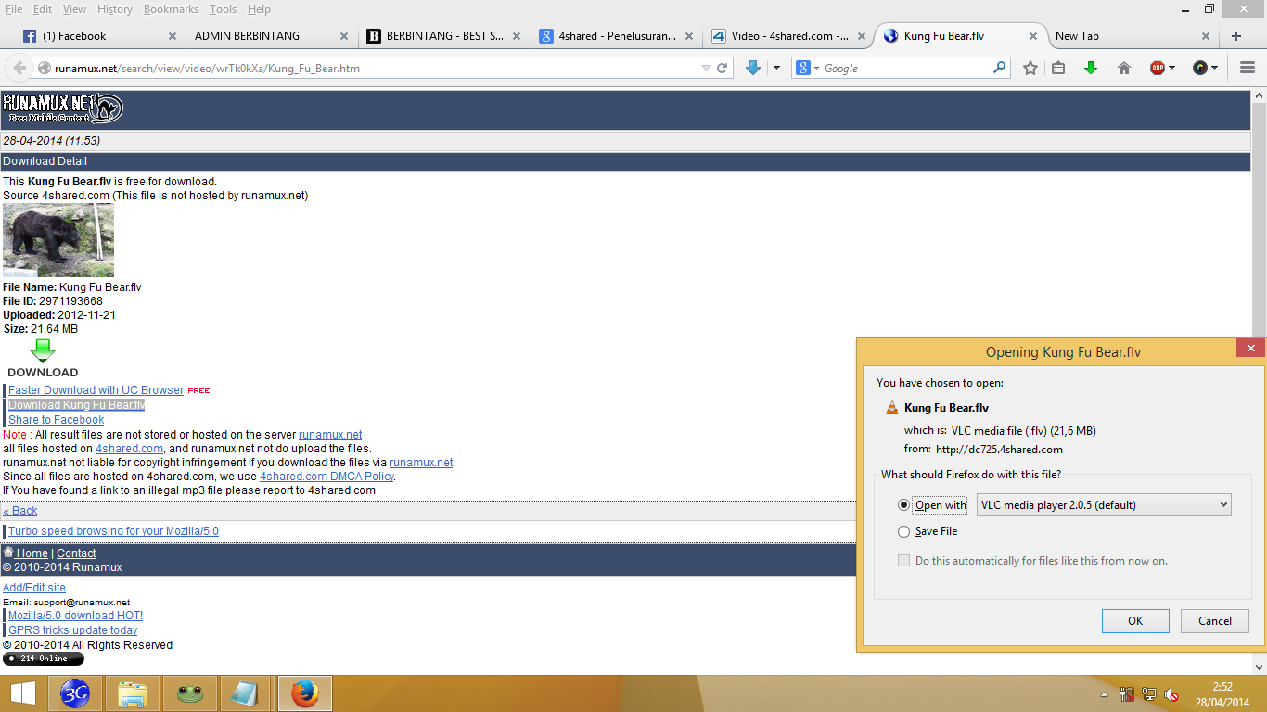Viewport: 1267px width, 712px height.
Task: Close the Facebook tab
Action: 173,36
